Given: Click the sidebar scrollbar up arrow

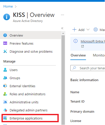Looking at the screenshot, I should click(x=63, y=34).
